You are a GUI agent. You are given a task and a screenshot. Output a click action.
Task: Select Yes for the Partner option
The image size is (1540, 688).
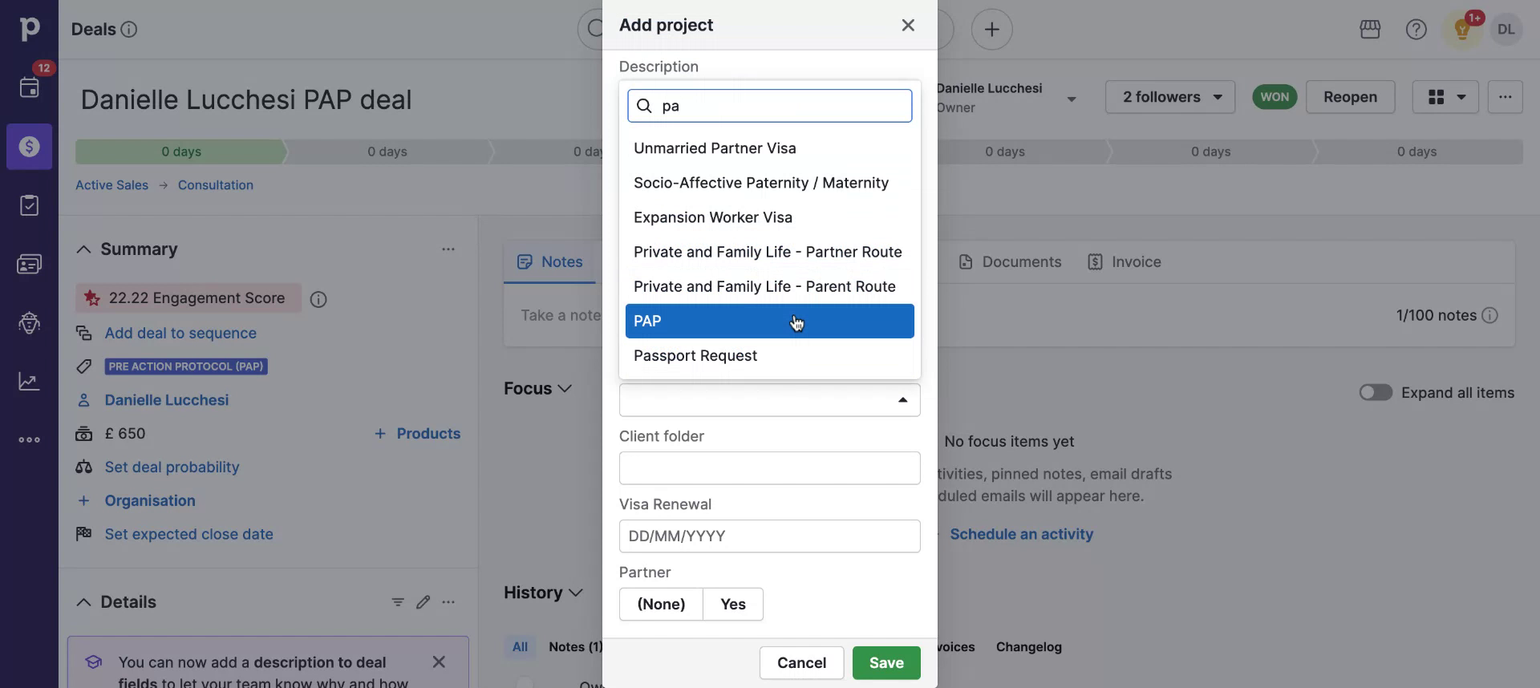(732, 605)
